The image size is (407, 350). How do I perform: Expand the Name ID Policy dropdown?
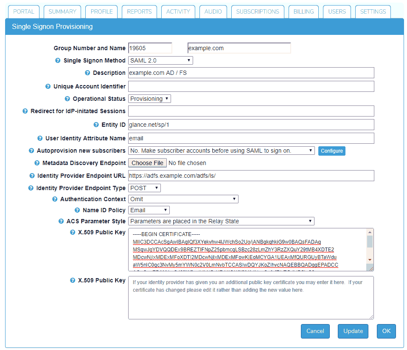(149, 210)
